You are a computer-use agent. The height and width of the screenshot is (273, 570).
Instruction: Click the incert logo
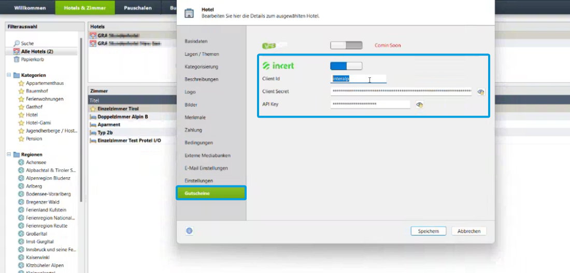pos(278,66)
